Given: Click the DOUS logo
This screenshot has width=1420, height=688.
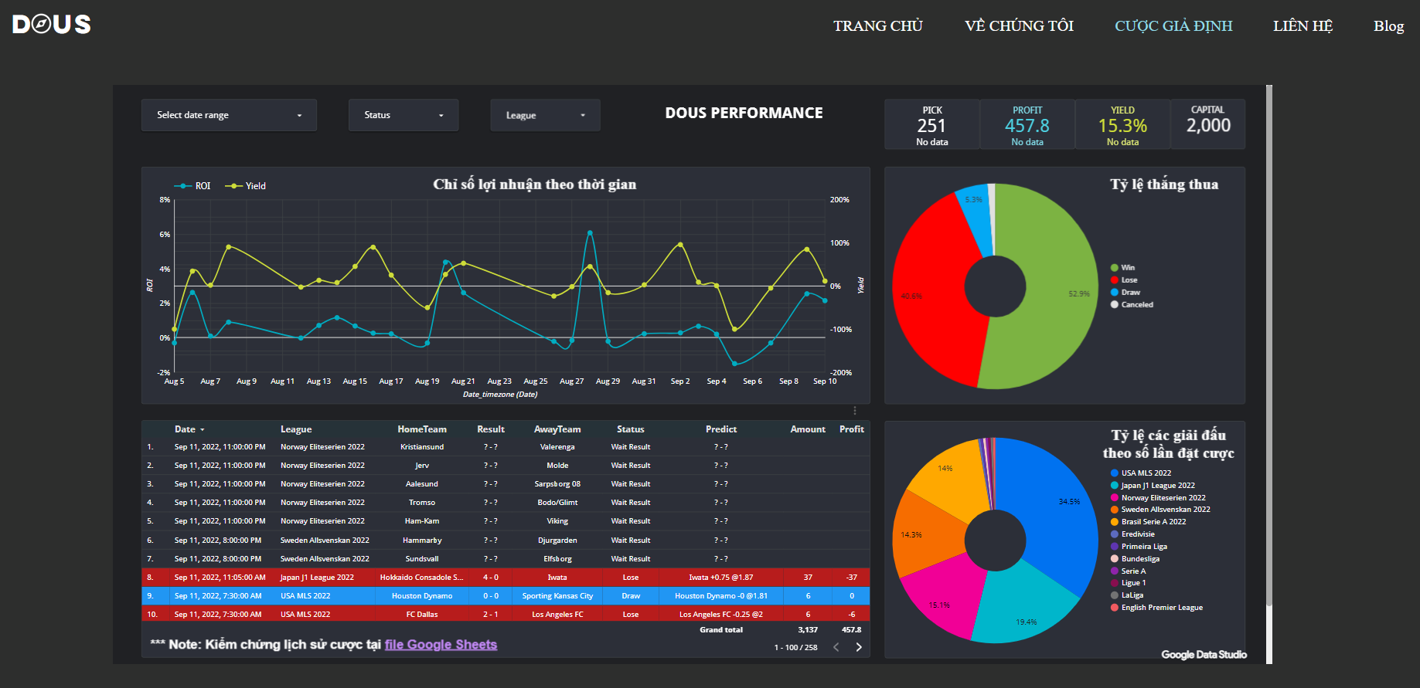Looking at the screenshot, I should 52,25.
